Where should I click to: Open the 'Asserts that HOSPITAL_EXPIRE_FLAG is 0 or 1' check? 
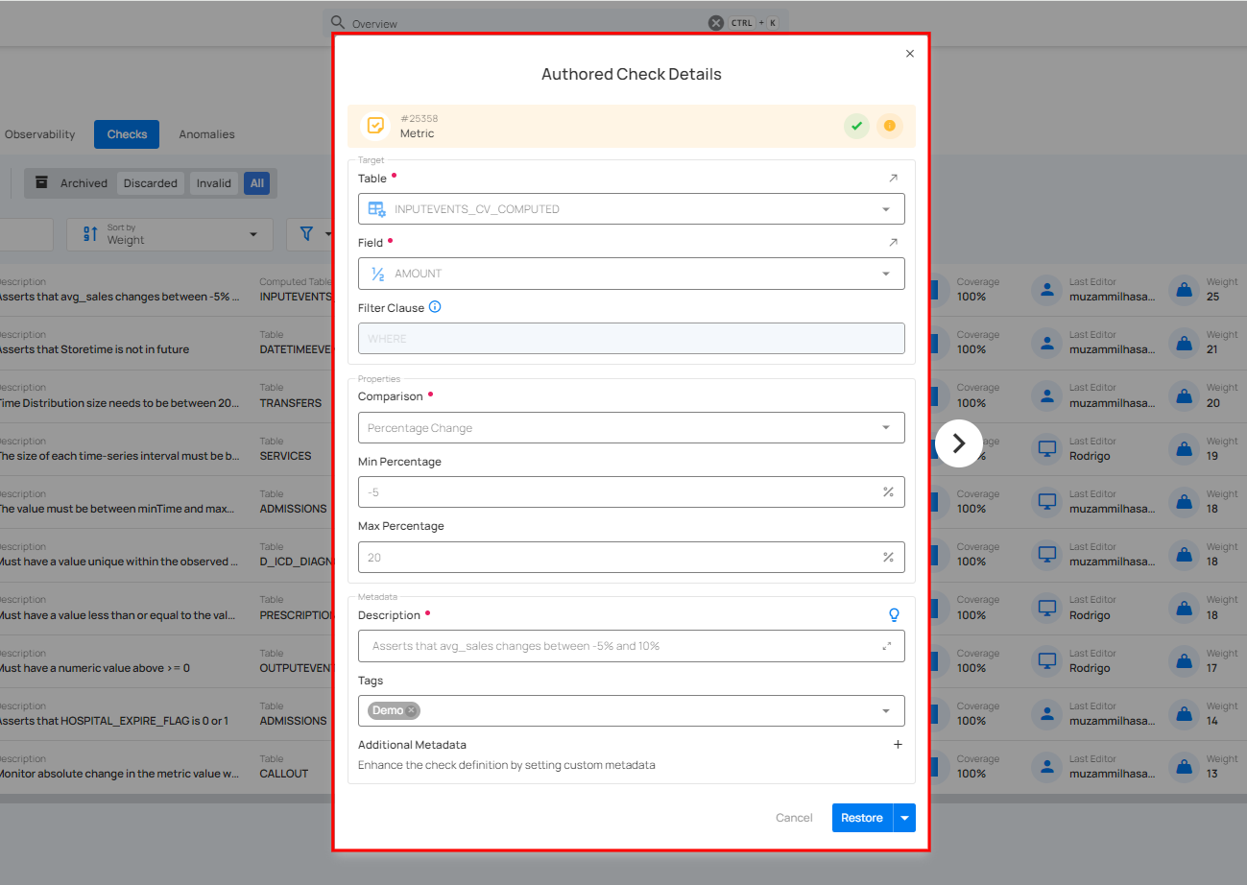113,721
